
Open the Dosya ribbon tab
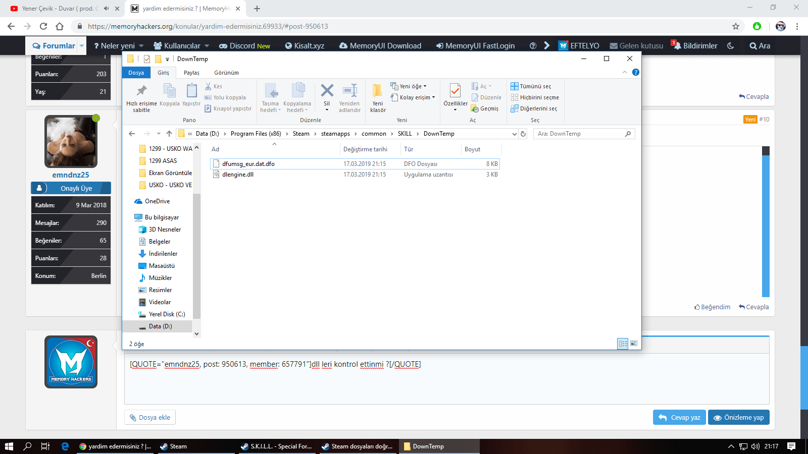(136, 73)
